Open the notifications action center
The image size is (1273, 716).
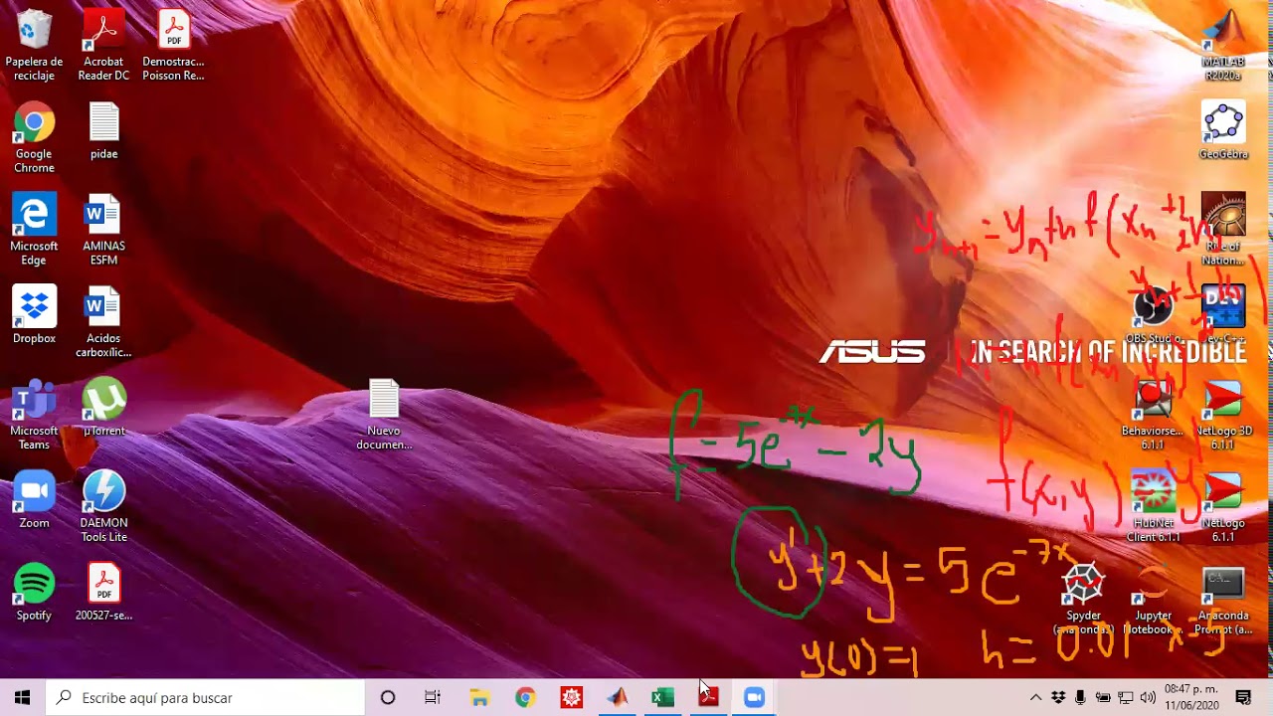pyautogui.click(x=1243, y=697)
